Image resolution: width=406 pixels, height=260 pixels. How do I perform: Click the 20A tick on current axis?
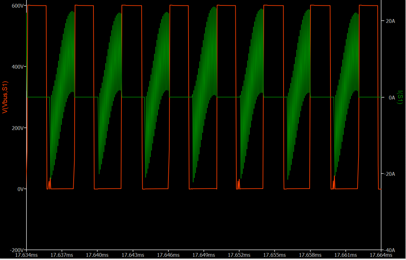390,21
